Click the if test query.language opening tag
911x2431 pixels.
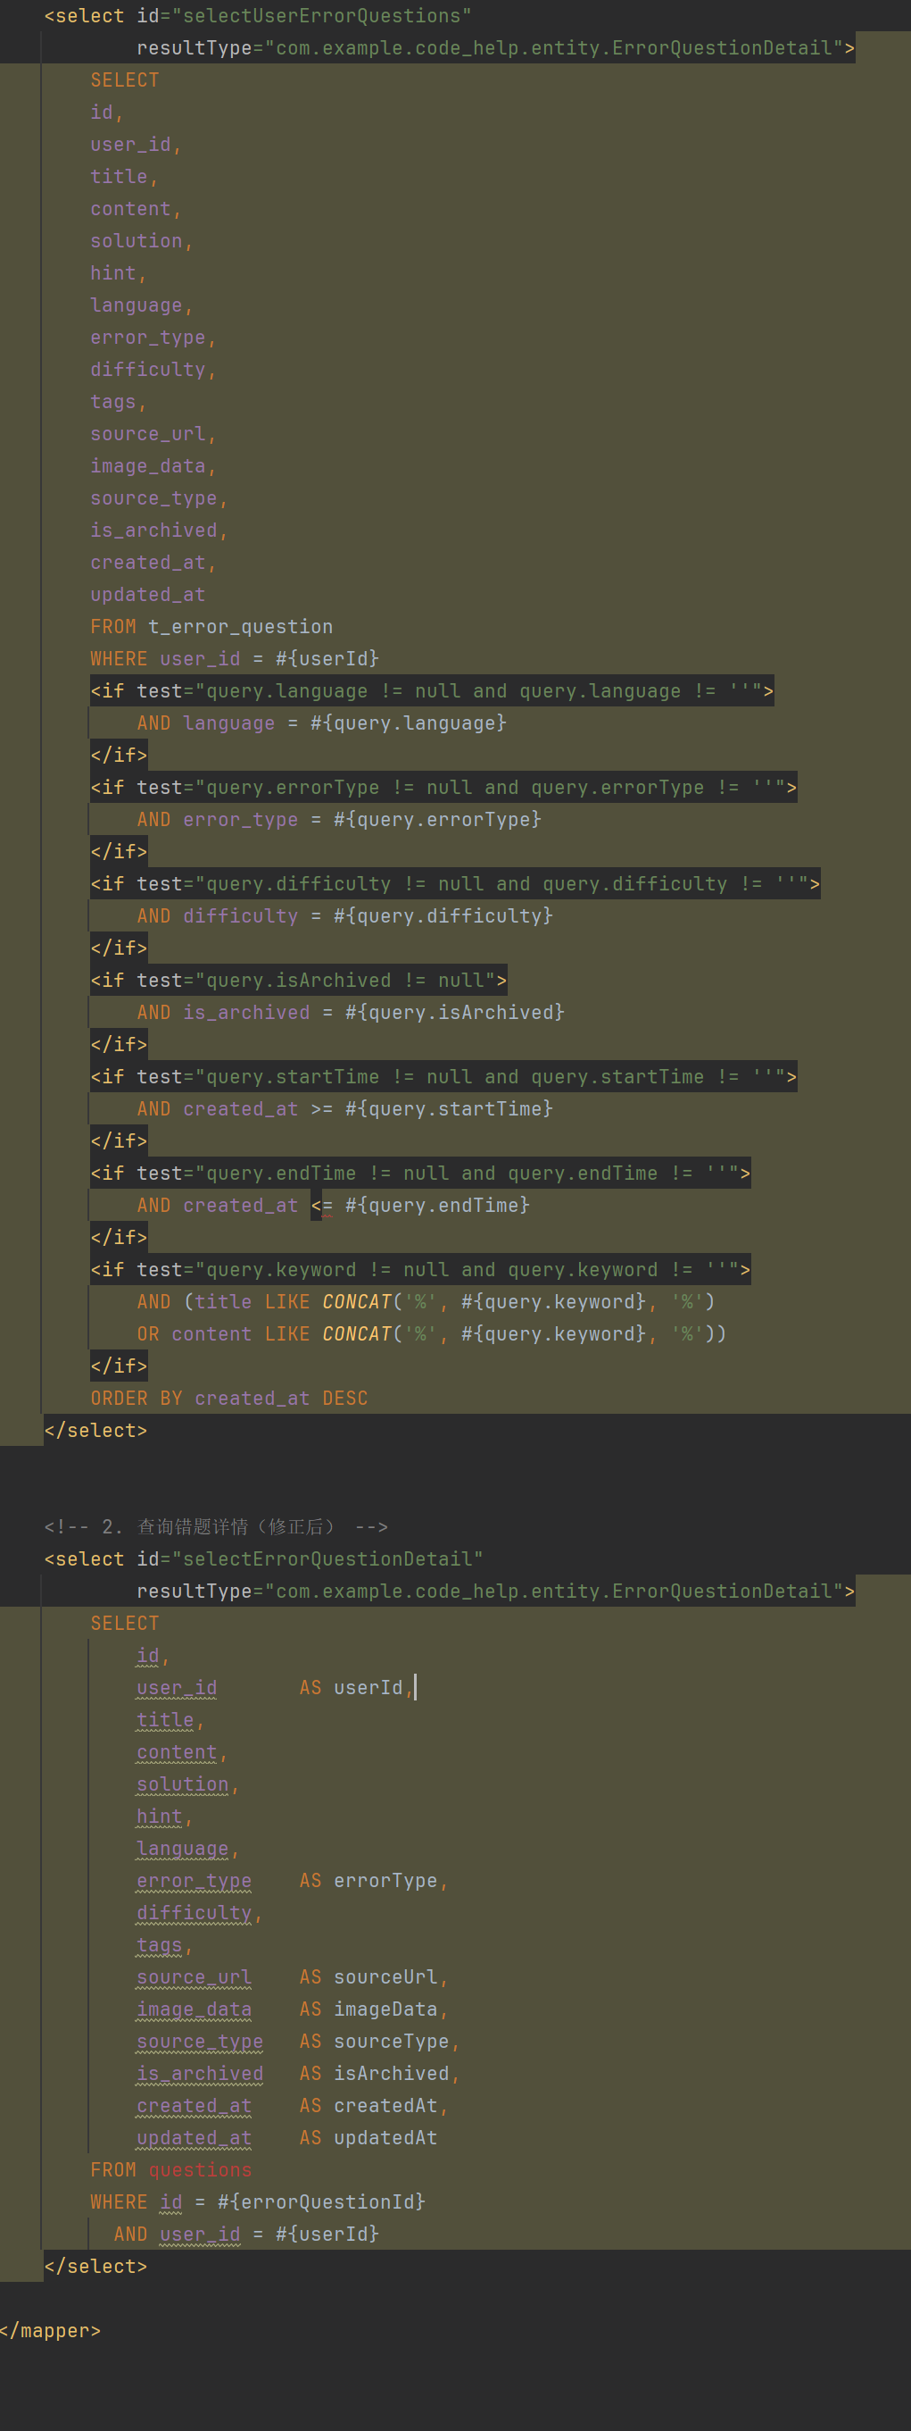[x=432, y=690]
